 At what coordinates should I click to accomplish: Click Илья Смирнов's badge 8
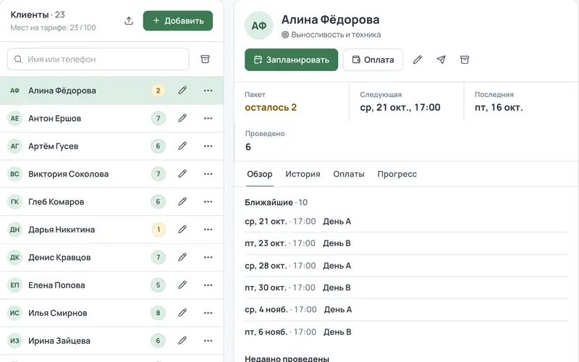coord(158,313)
